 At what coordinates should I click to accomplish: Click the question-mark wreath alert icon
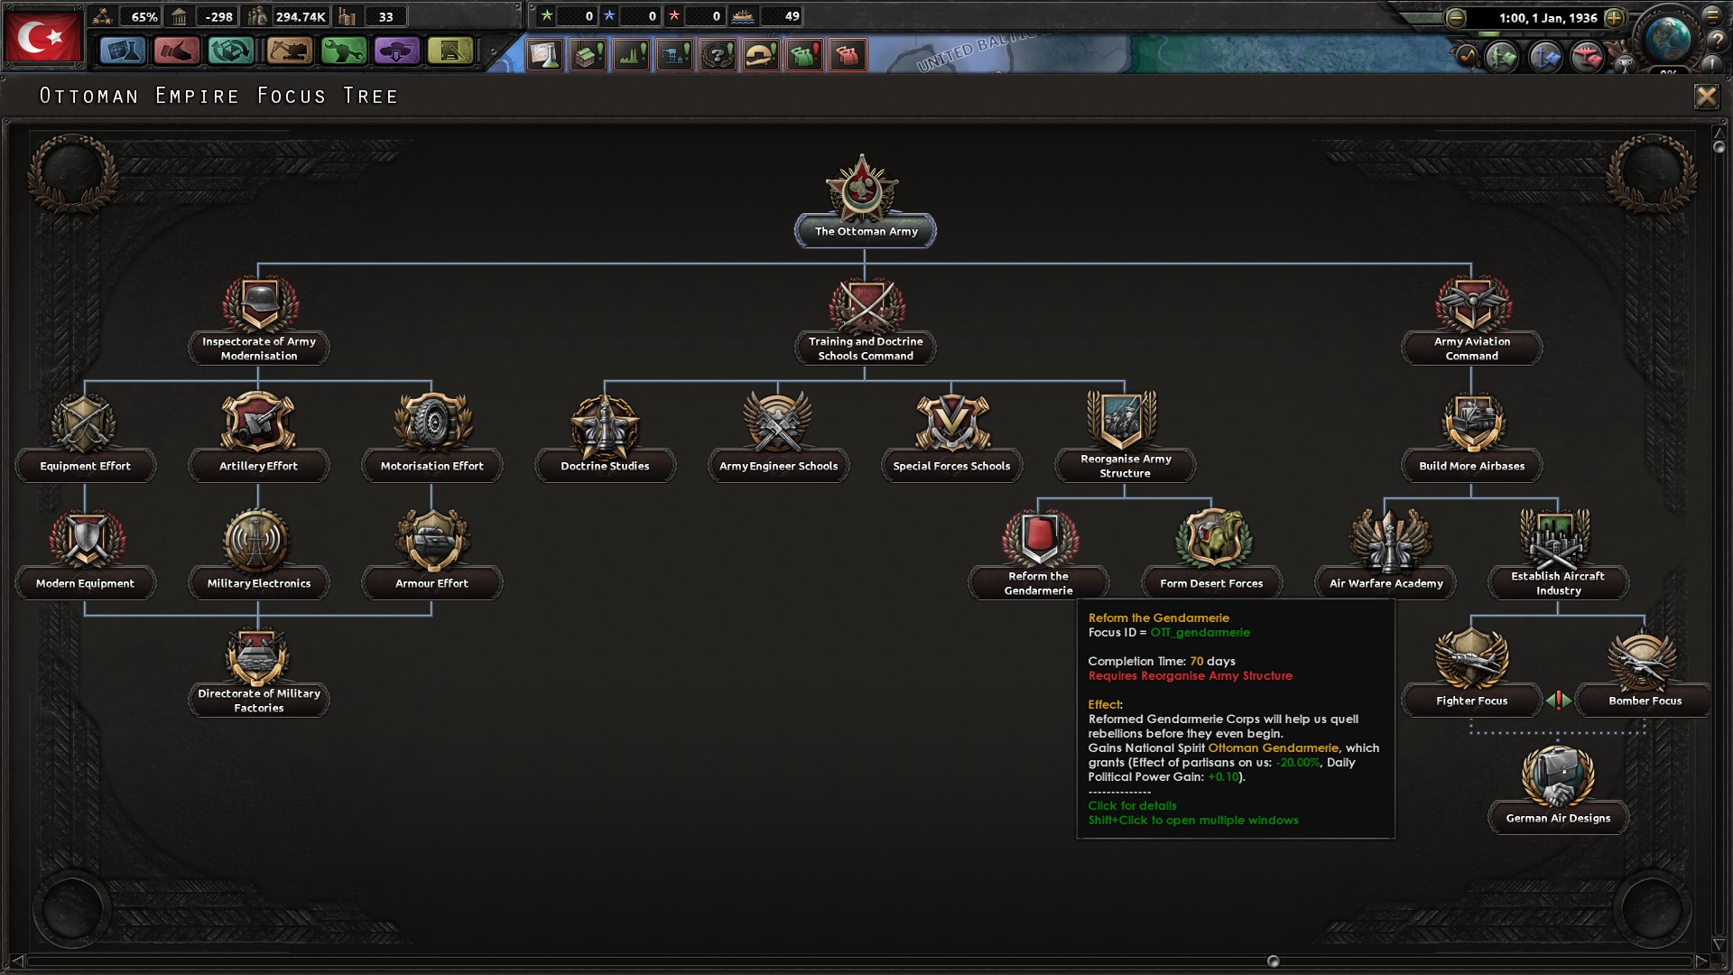pos(718,55)
